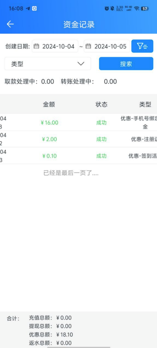Click the 搜索 button

pyautogui.click(x=126, y=64)
